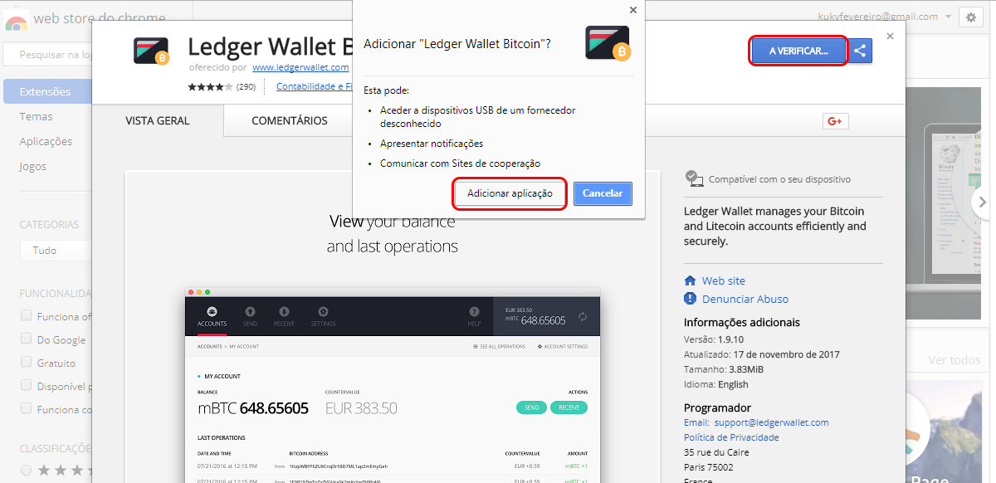This screenshot has height=483, width=996.
Task: Click the Ledger Wallet preview screenshot
Action: (x=392, y=384)
